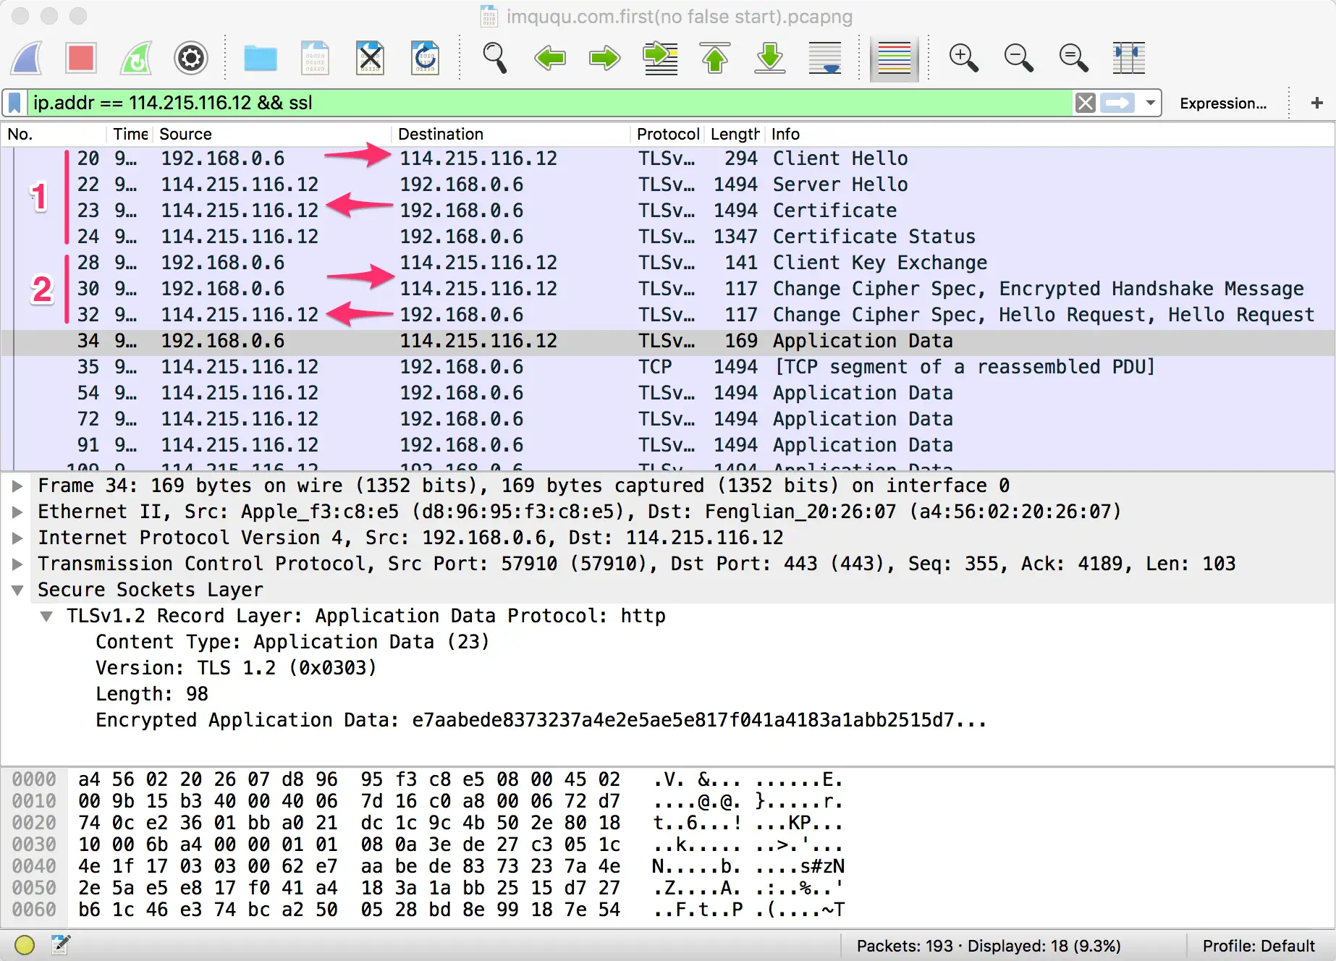Screen dimensions: 1336x961
Task: Click Profile: Default in status bar
Action: click(x=1259, y=946)
